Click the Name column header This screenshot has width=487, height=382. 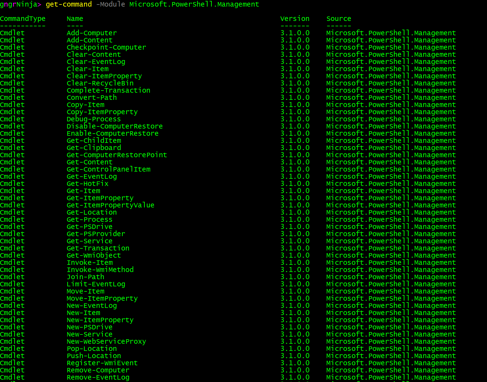[x=75, y=19]
